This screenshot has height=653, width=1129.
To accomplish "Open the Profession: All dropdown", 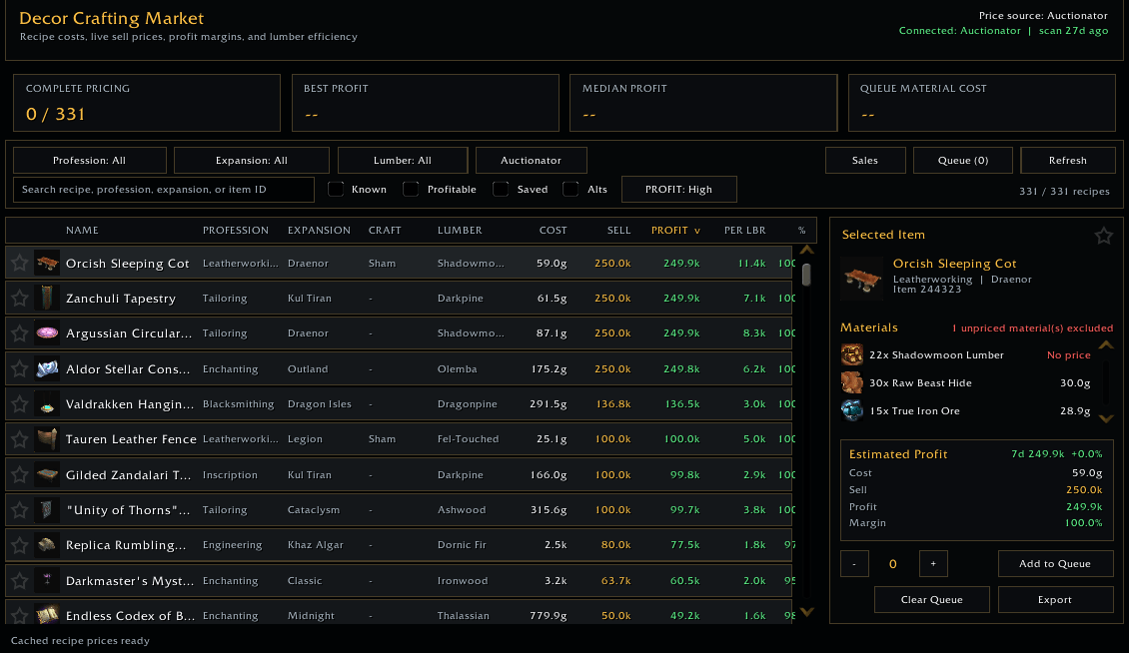I will tap(90, 161).
